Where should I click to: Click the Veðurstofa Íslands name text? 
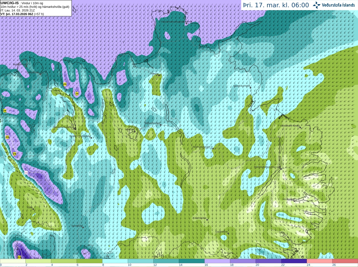point(338,5)
